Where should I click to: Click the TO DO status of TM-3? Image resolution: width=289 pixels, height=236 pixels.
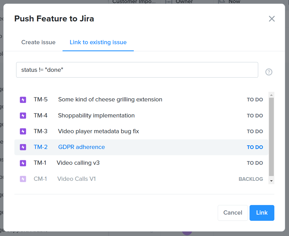tap(255, 132)
